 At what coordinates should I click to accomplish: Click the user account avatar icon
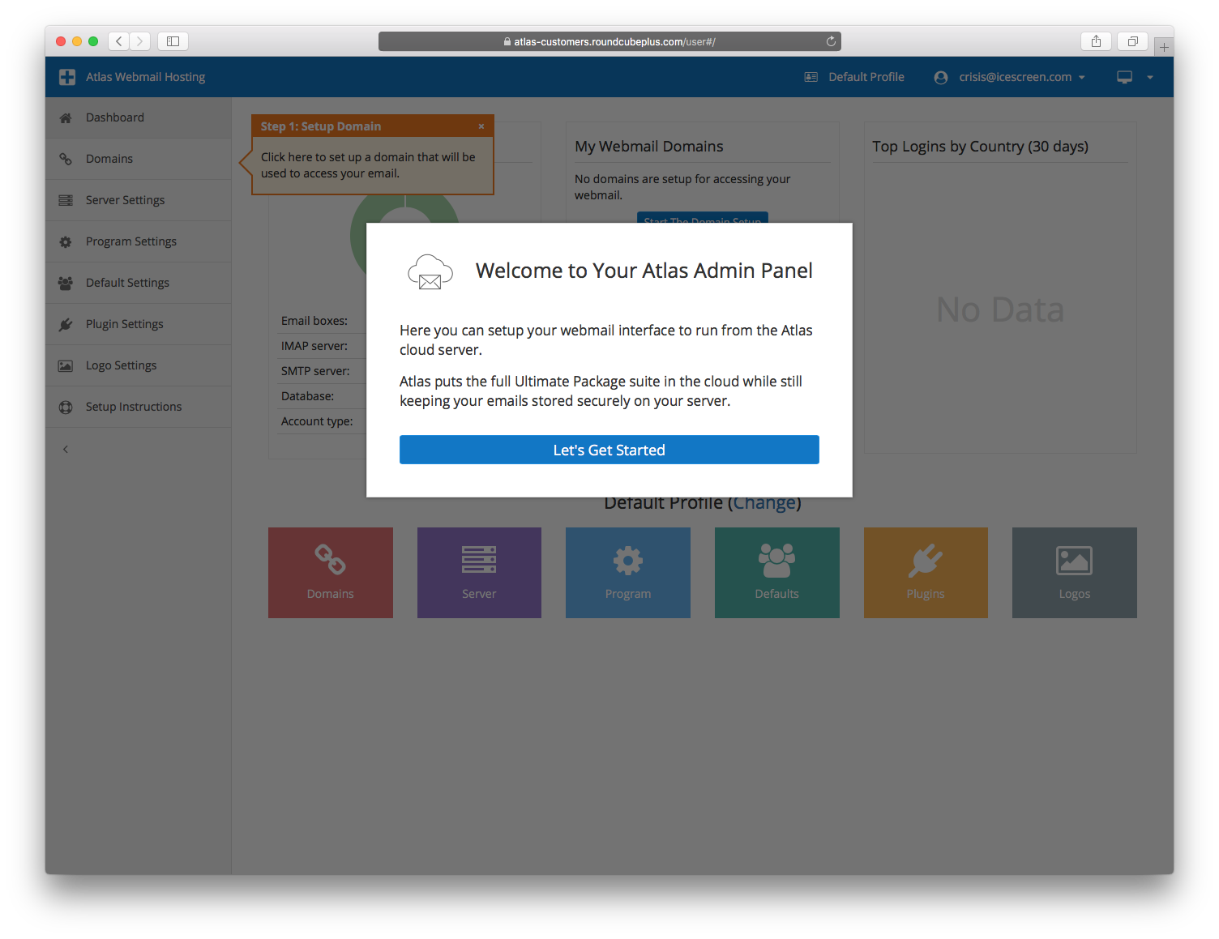(941, 78)
